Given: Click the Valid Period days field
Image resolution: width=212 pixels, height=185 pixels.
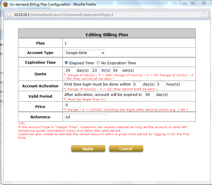Looking at the screenshot, I should tap(149, 95).
